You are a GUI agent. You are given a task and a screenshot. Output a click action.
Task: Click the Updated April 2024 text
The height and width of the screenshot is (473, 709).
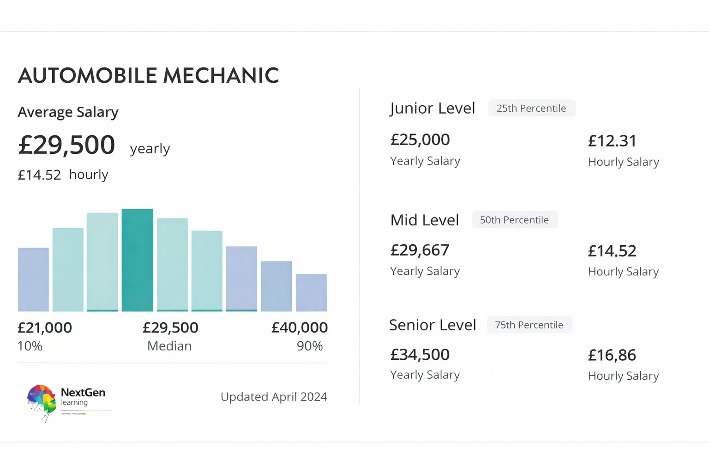pyautogui.click(x=274, y=397)
